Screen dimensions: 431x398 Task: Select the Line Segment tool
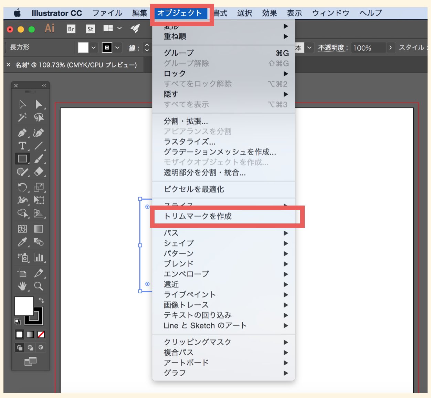tap(39, 146)
